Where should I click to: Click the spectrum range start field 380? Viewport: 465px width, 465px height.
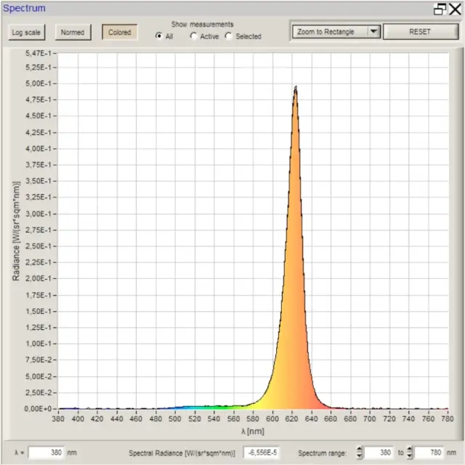coord(379,453)
